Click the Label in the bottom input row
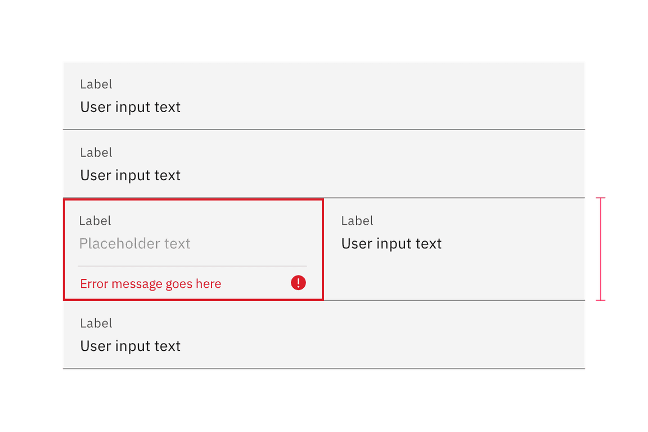 click(96, 323)
